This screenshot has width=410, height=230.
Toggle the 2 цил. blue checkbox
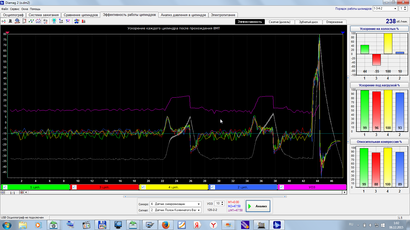212,187
